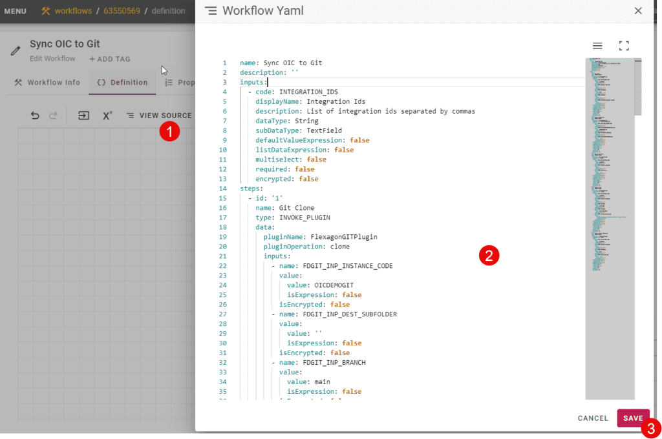Click the definition breadcrumb

(x=168, y=11)
